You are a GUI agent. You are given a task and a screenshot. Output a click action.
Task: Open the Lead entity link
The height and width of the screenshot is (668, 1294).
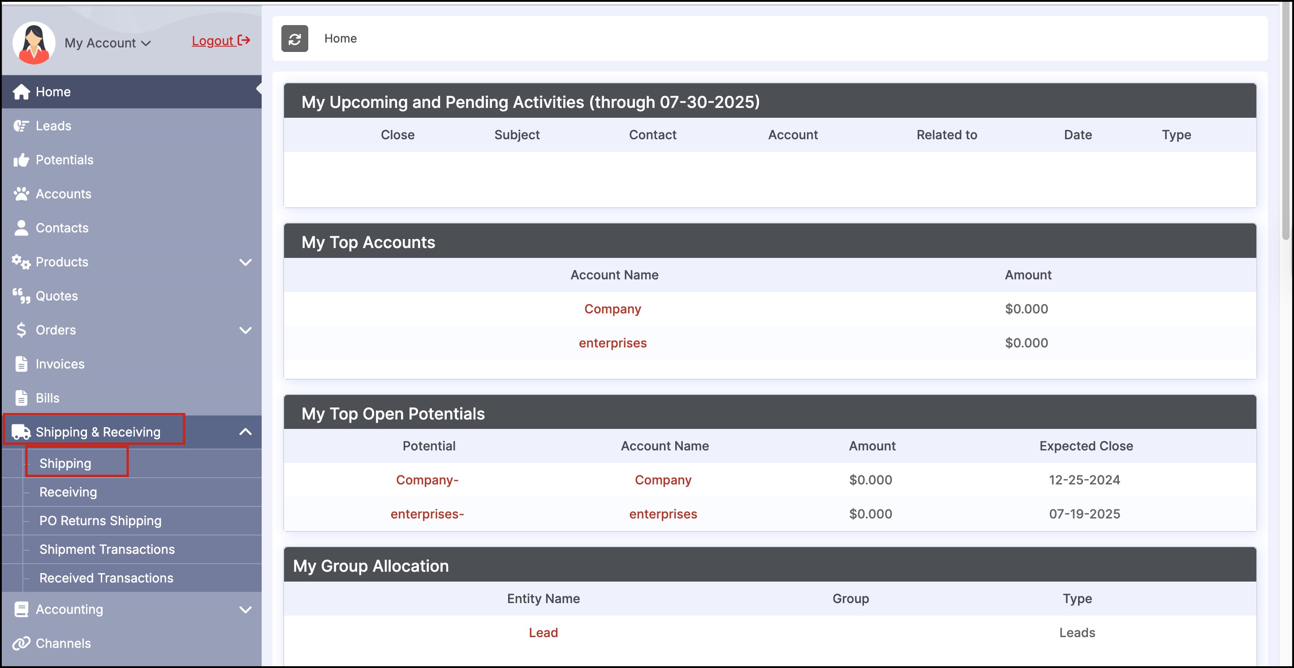click(543, 632)
